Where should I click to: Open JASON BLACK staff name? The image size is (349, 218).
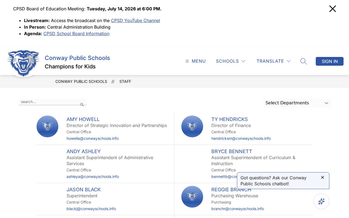83,190
